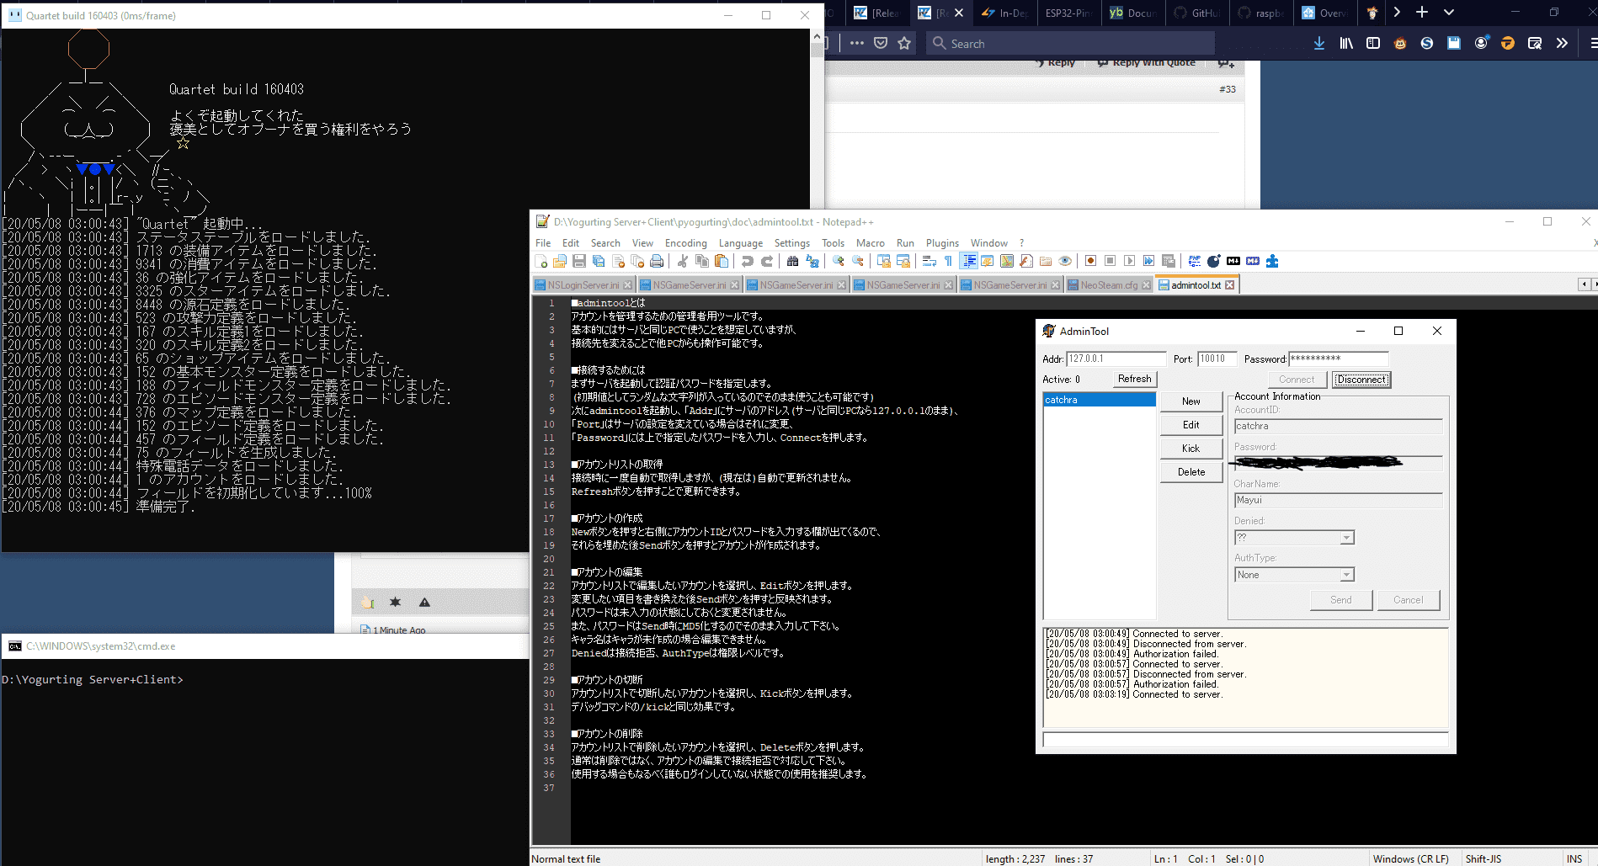
Task: Click the Port field containing 10010
Action: [1217, 359]
